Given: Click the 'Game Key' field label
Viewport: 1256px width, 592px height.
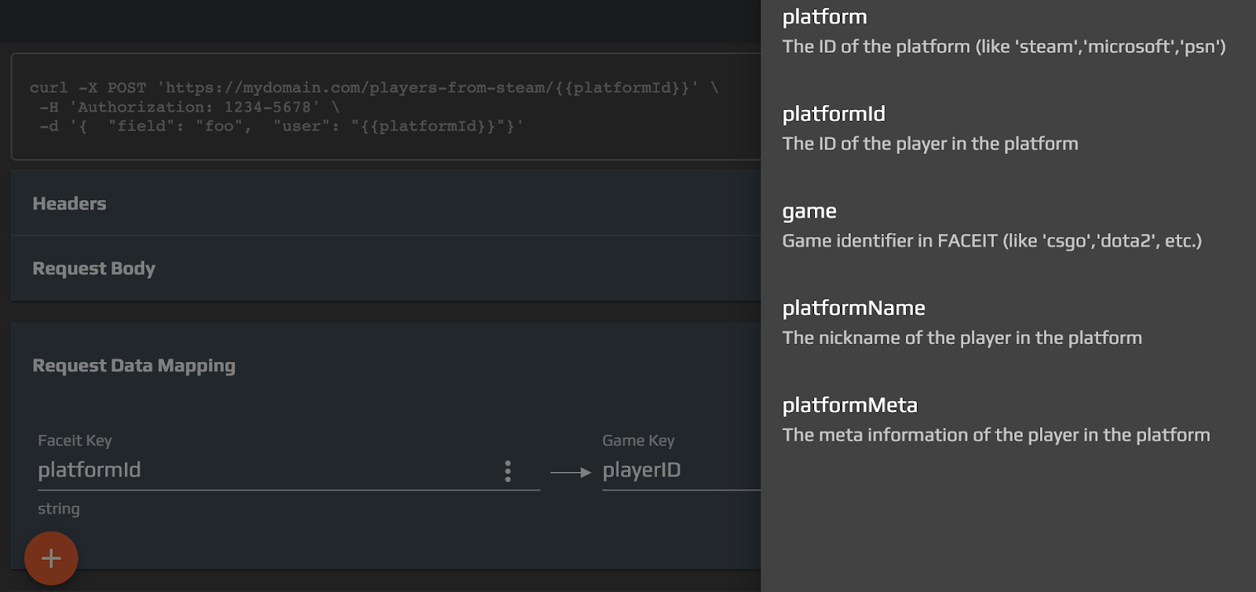Looking at the screenshot, I should pyautogui.click(x=638, y=440).
